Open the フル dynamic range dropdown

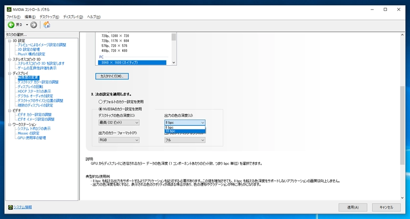click(x=185, y=140)
